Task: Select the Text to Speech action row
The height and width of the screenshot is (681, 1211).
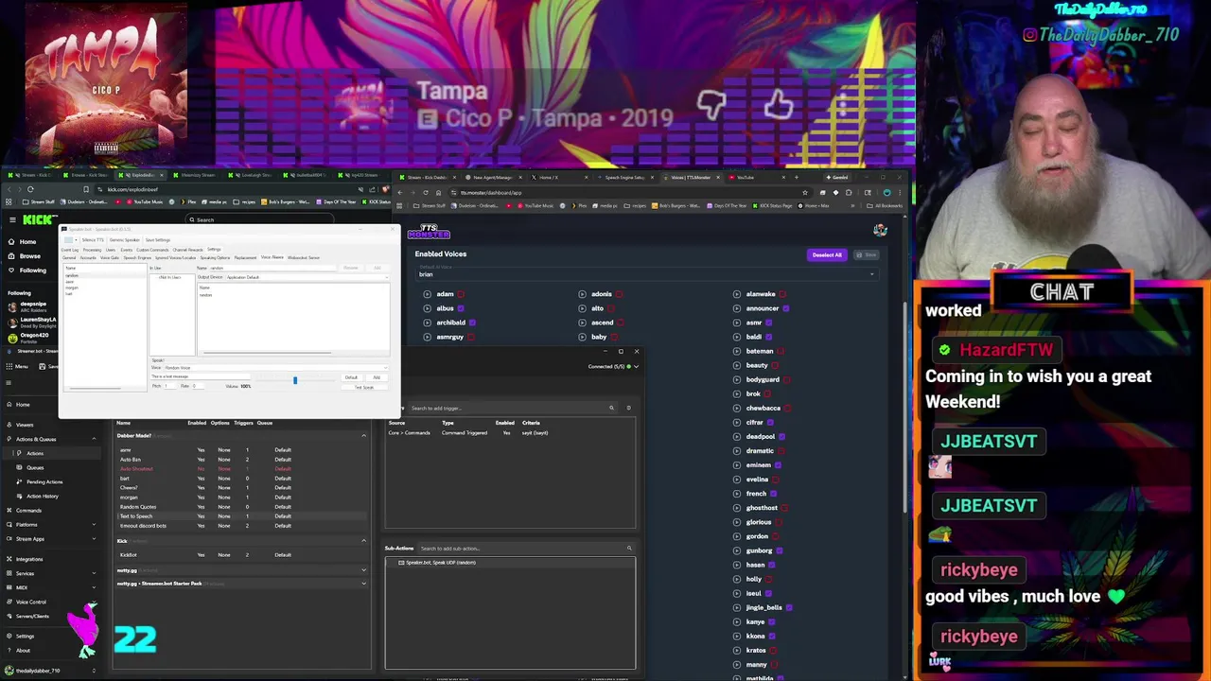Action: 241,516
